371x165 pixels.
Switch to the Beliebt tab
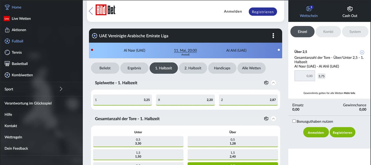105,68
